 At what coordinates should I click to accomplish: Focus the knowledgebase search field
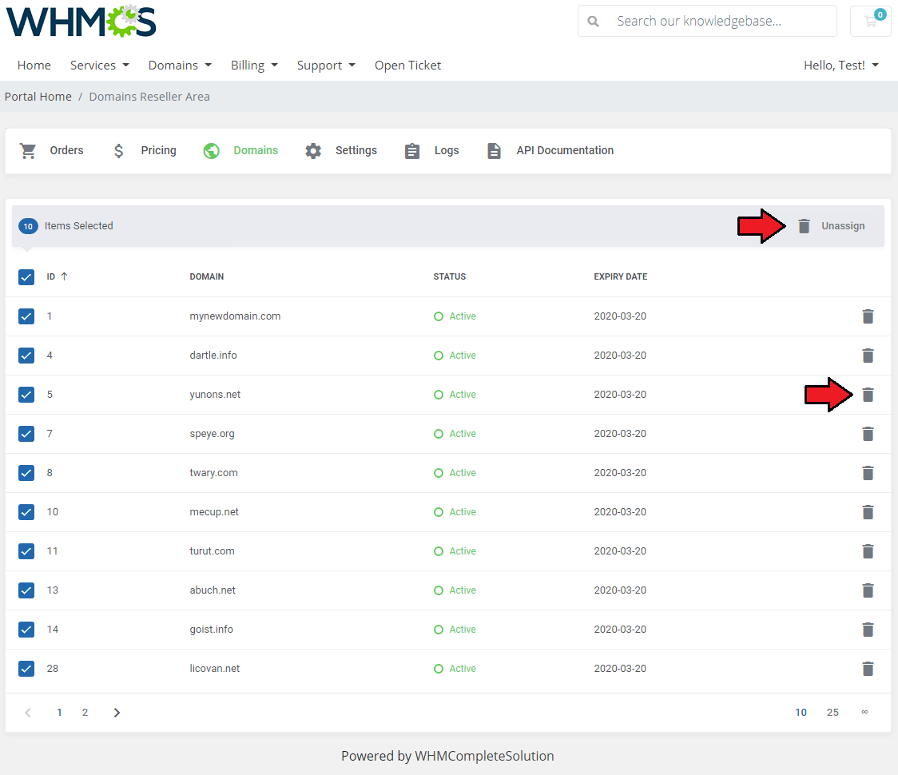point(708,22)
